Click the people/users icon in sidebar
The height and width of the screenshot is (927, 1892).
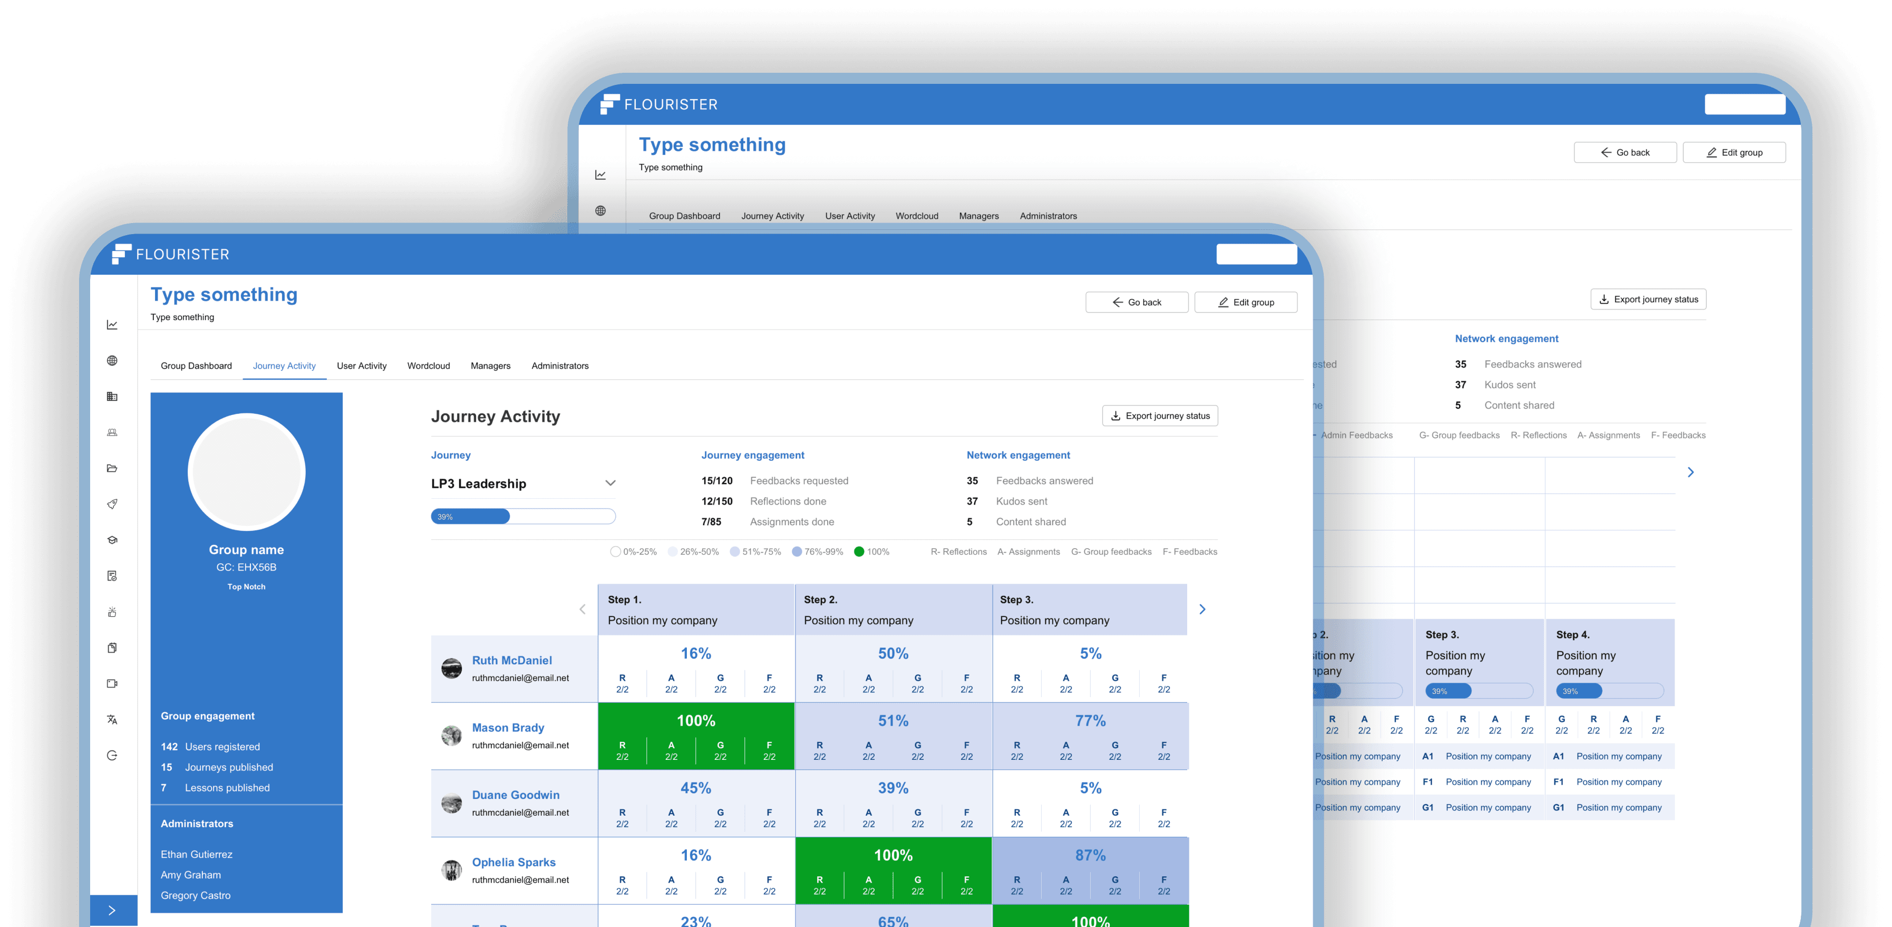[x=112, y=432]
